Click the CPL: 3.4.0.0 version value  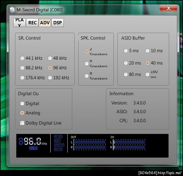pos(139,121)
